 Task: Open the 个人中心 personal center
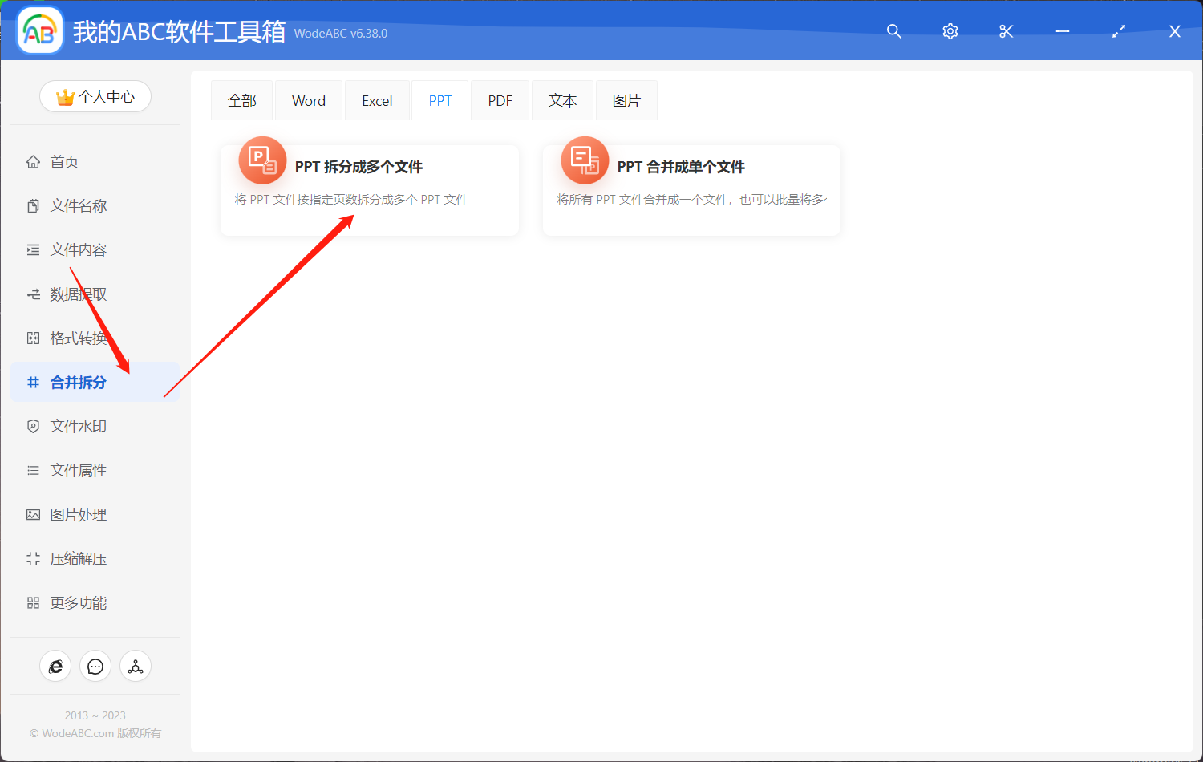tap(95, 95)
